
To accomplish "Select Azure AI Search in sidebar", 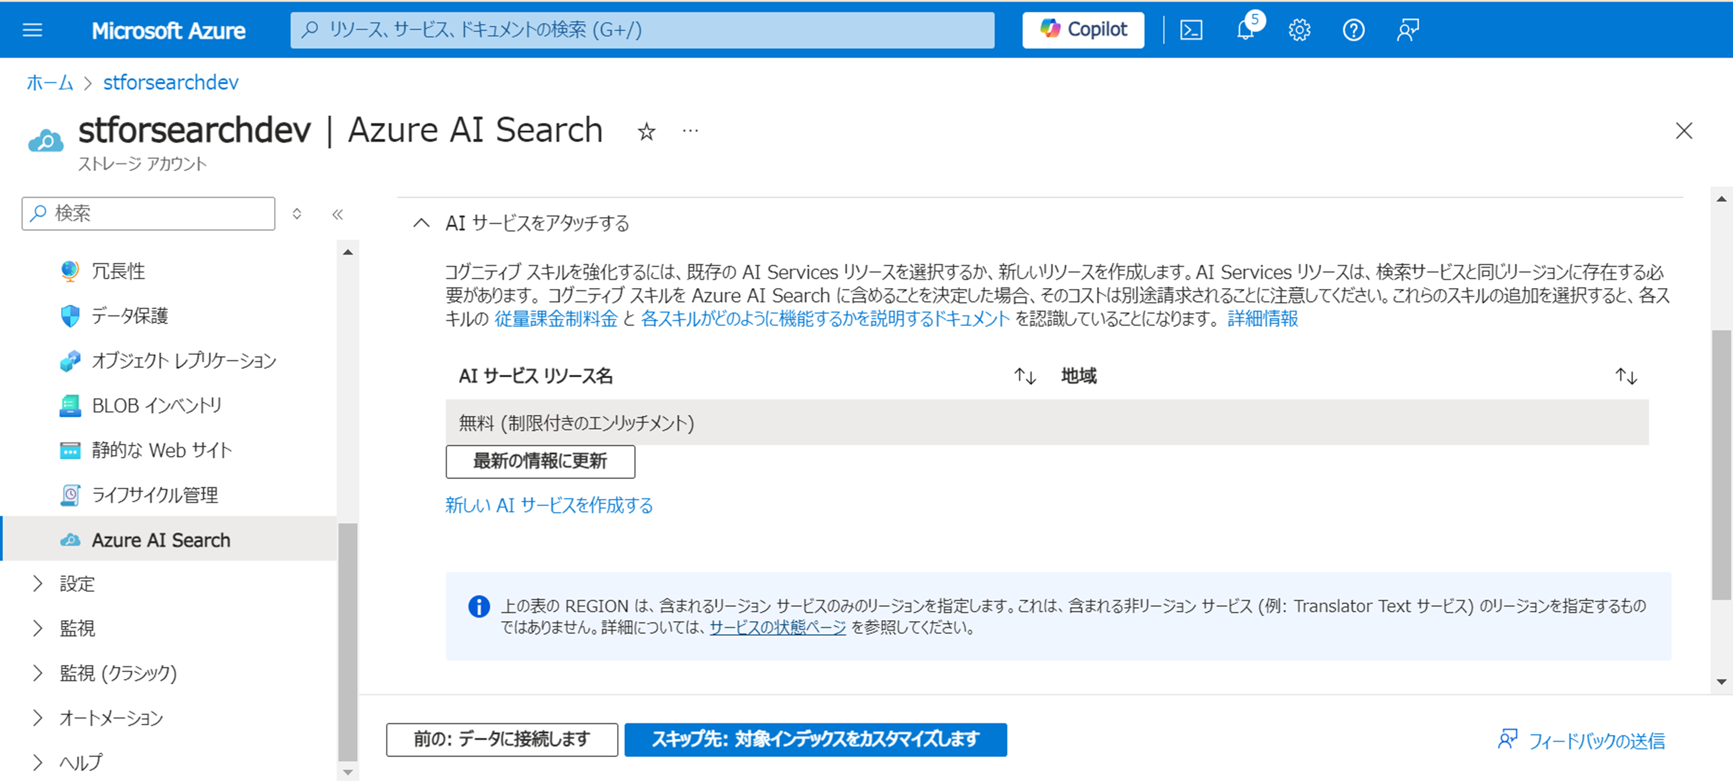I will coord(169,540).
